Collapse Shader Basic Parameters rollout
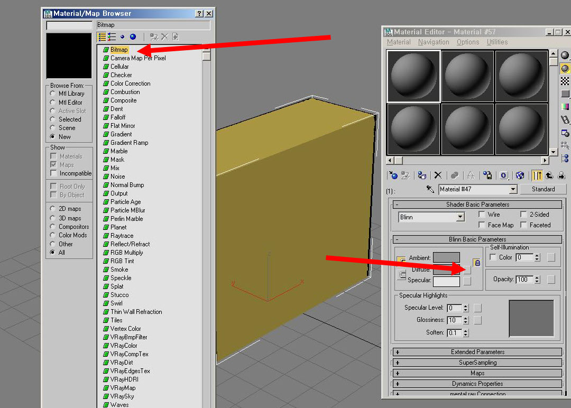Screen dimensions: 571x408 (x=477, y=204)
